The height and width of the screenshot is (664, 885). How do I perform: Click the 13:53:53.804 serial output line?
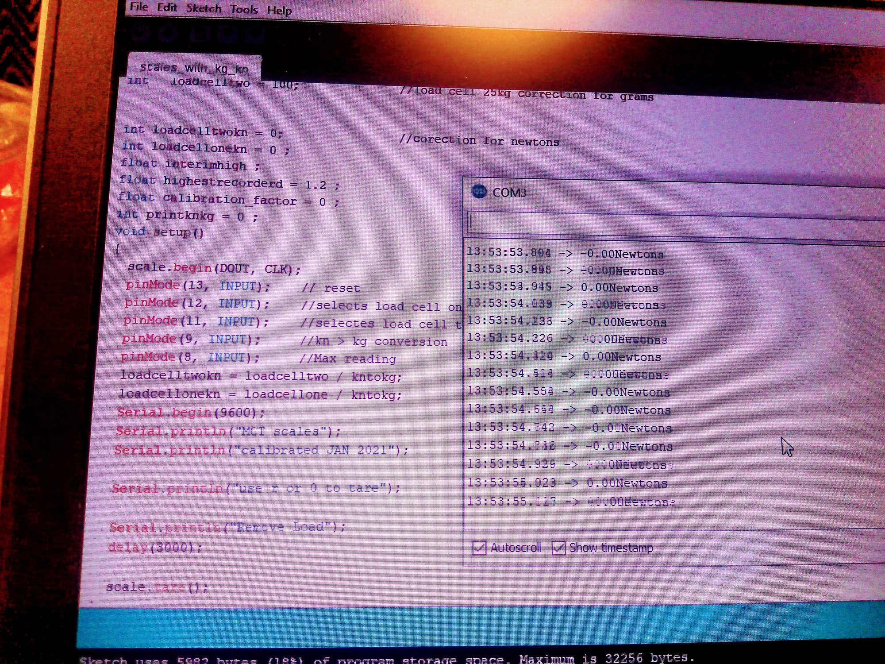point(565,254)
